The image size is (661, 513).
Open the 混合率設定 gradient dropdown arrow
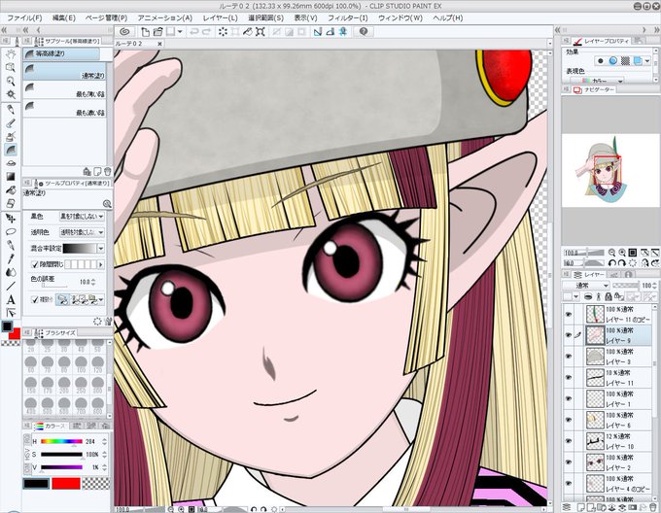tap(101, 249)
